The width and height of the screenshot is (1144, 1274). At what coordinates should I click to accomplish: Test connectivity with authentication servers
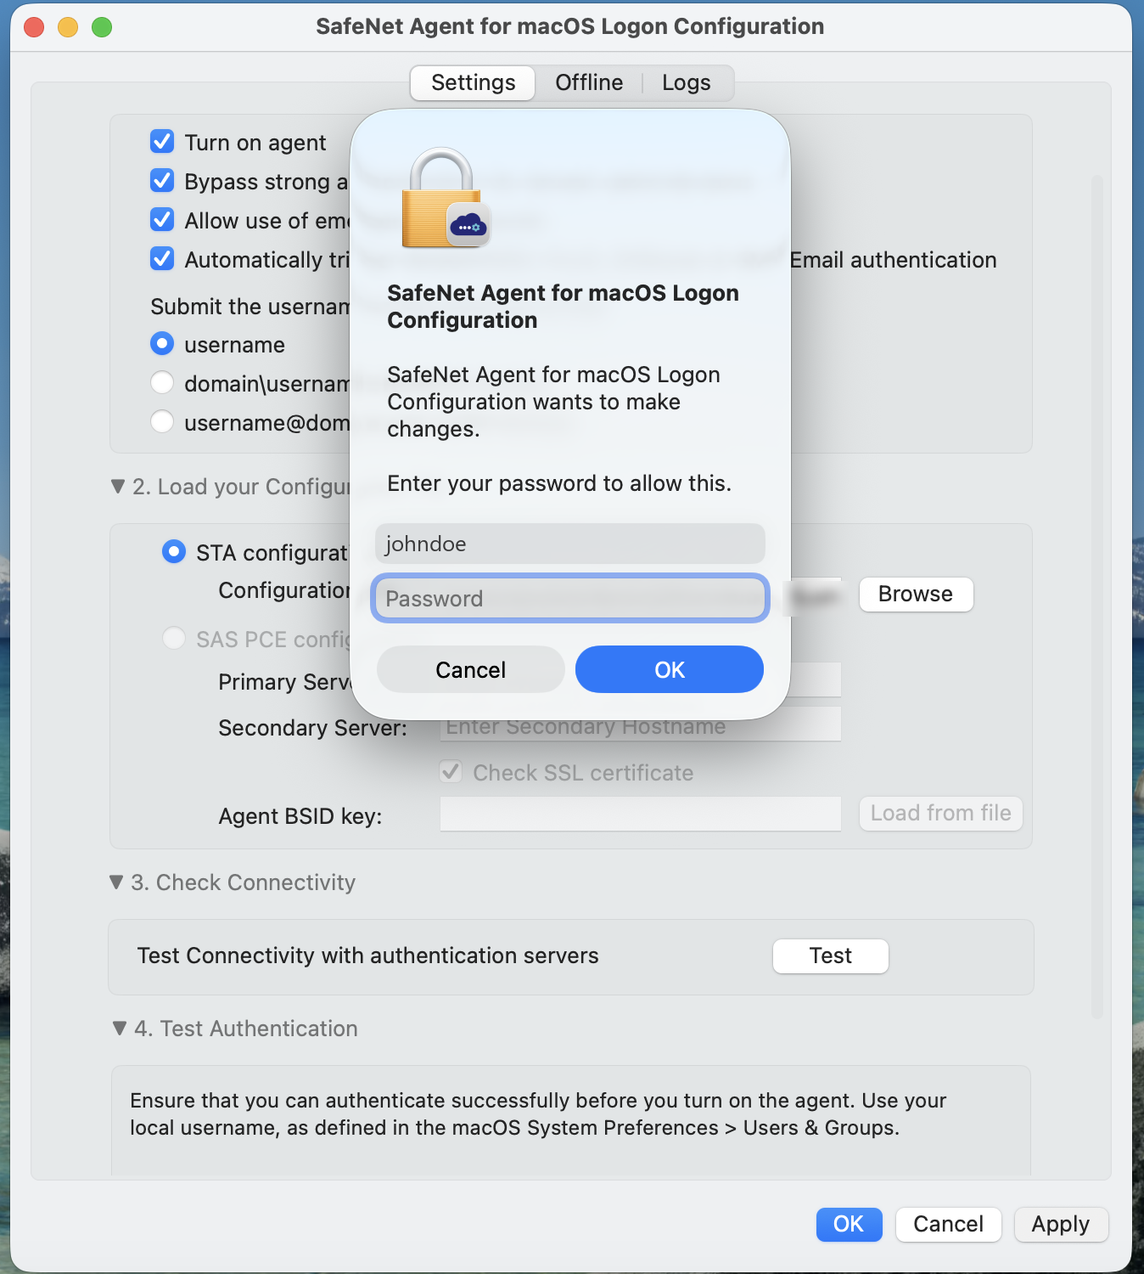point(831,956)
